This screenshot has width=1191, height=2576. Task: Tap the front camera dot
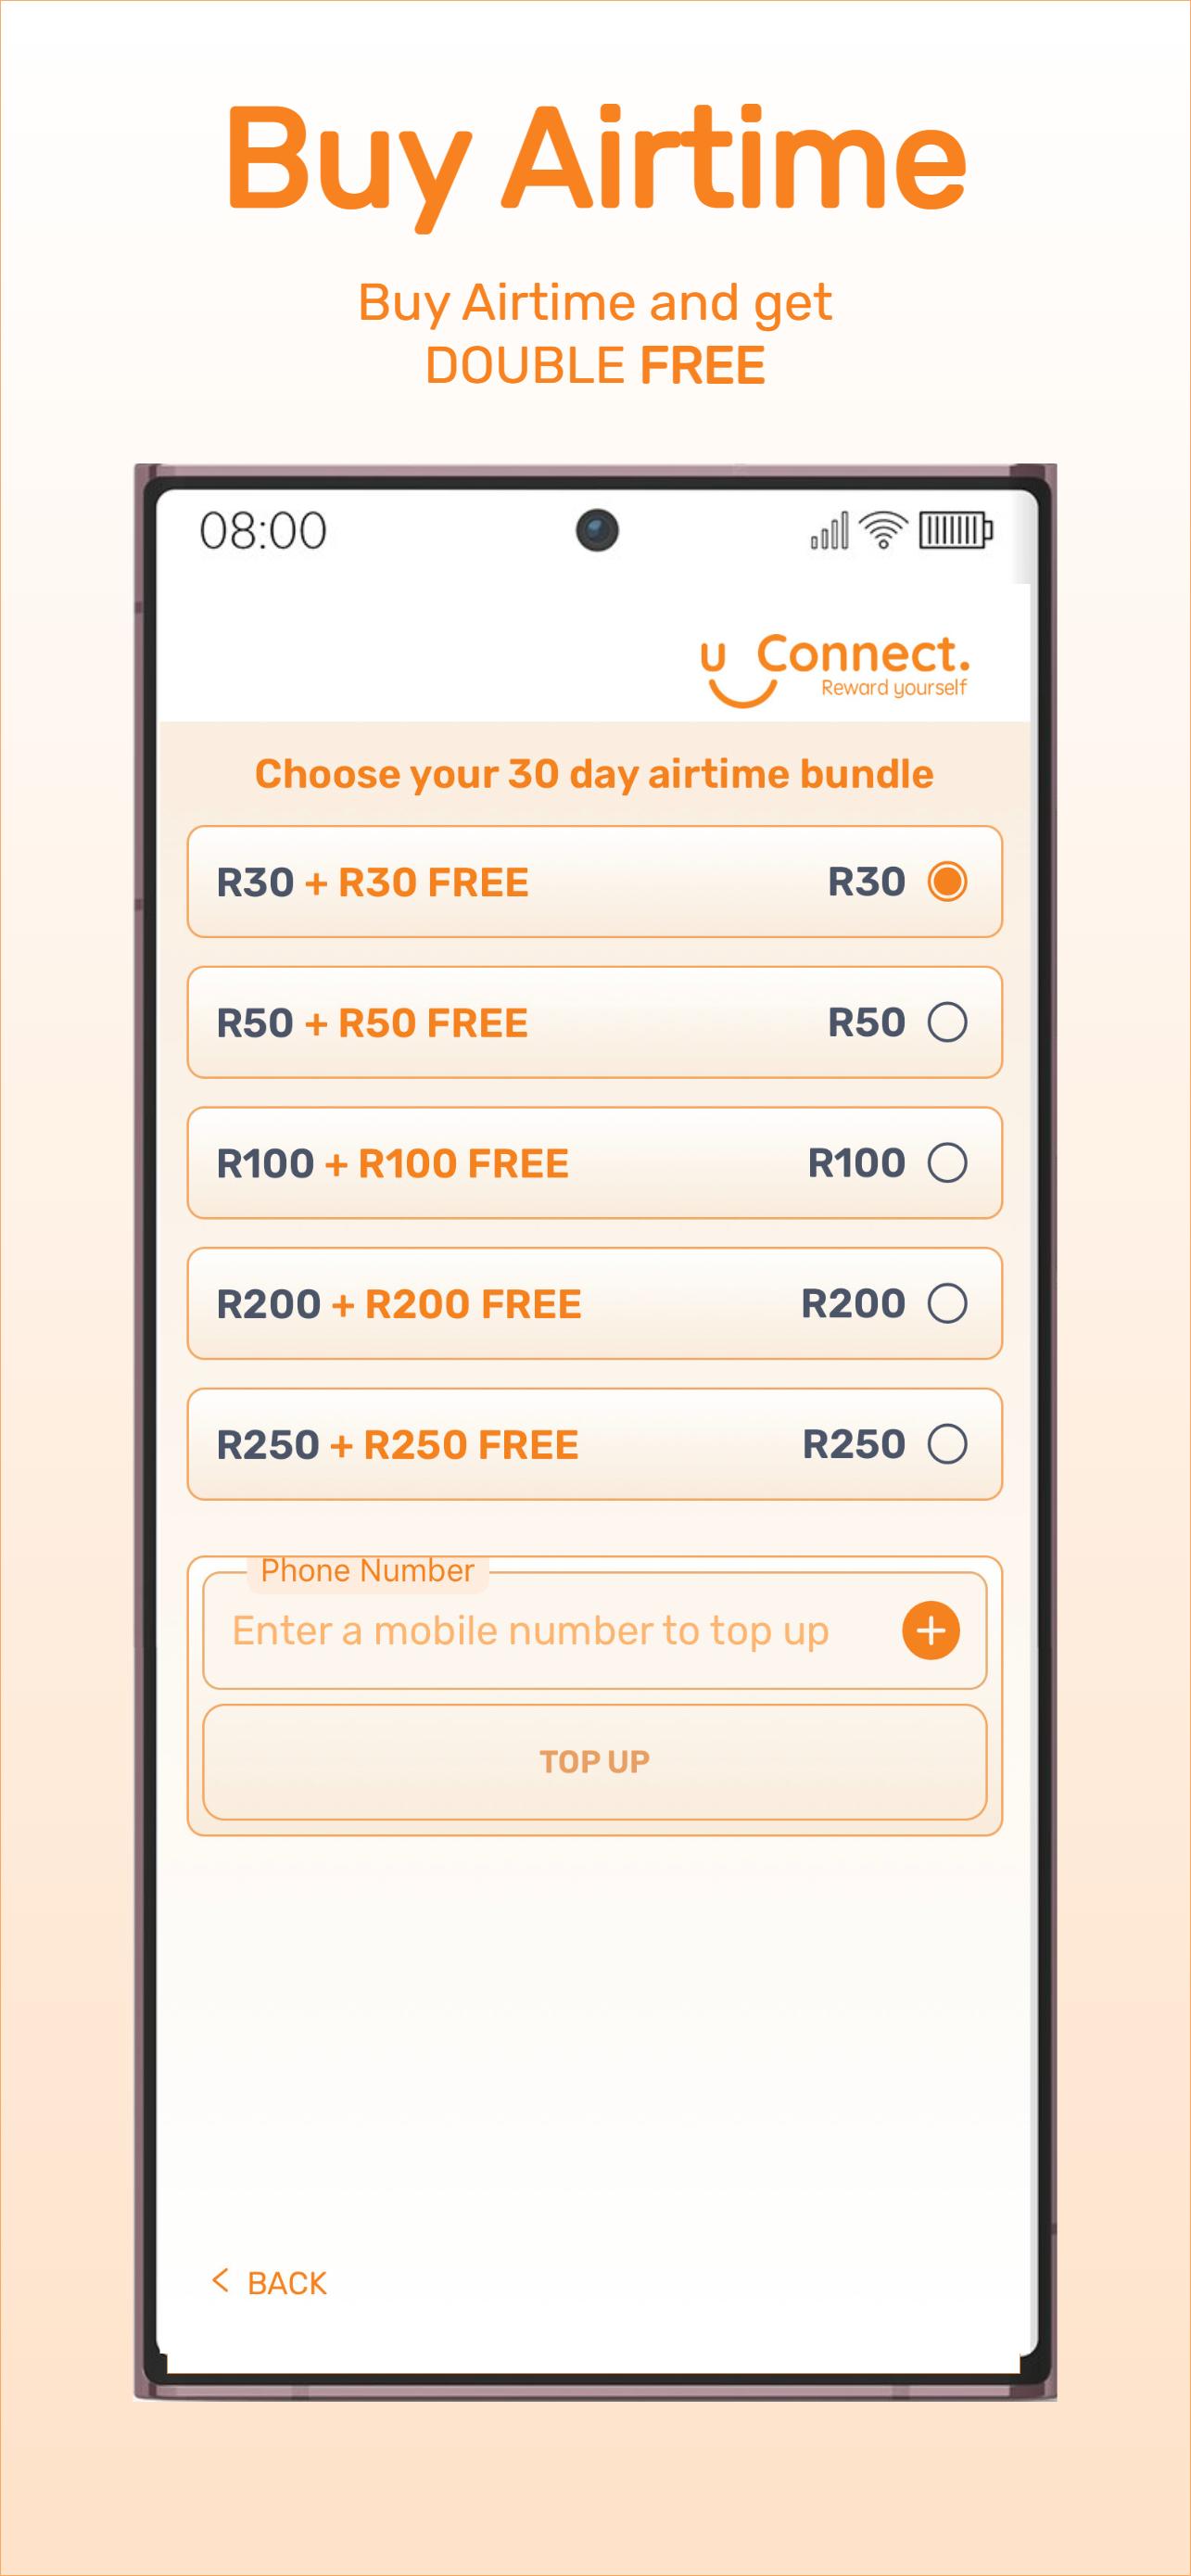pyautogui.click(x=597, y=530)
